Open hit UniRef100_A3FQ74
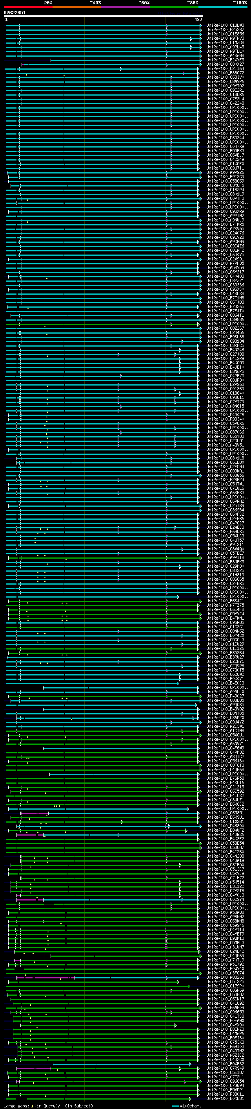This screenshot has height=1109, width=251. click(225, 973)
